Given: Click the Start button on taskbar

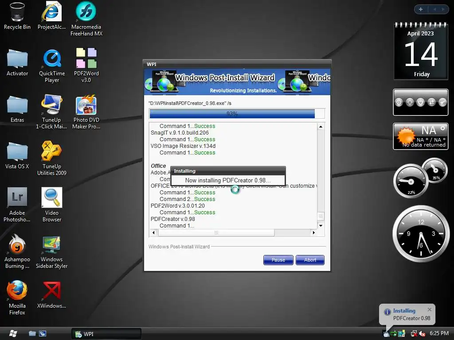Looking at the screenshot, I should click(x=13, y=333).
